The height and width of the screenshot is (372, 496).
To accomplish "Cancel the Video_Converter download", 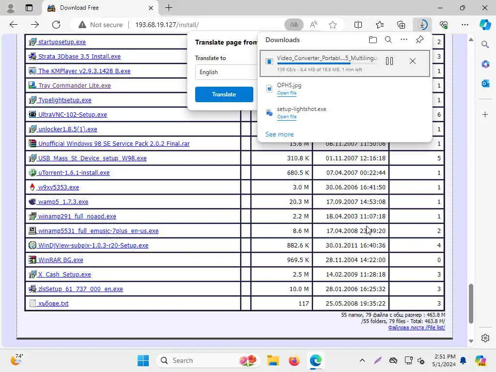I will [x=413, y=61].
